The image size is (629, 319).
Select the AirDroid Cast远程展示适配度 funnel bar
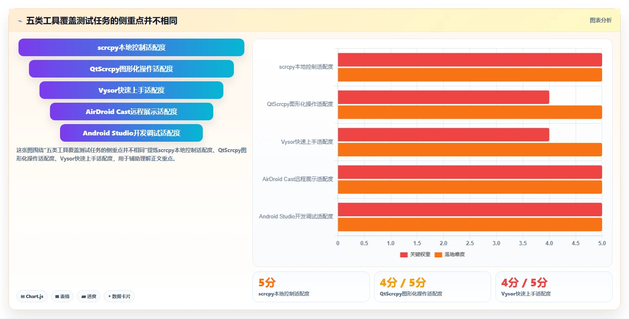tap(131, 112)
